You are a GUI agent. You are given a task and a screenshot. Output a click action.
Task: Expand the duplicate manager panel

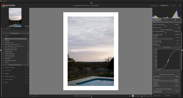coord(3,68)
